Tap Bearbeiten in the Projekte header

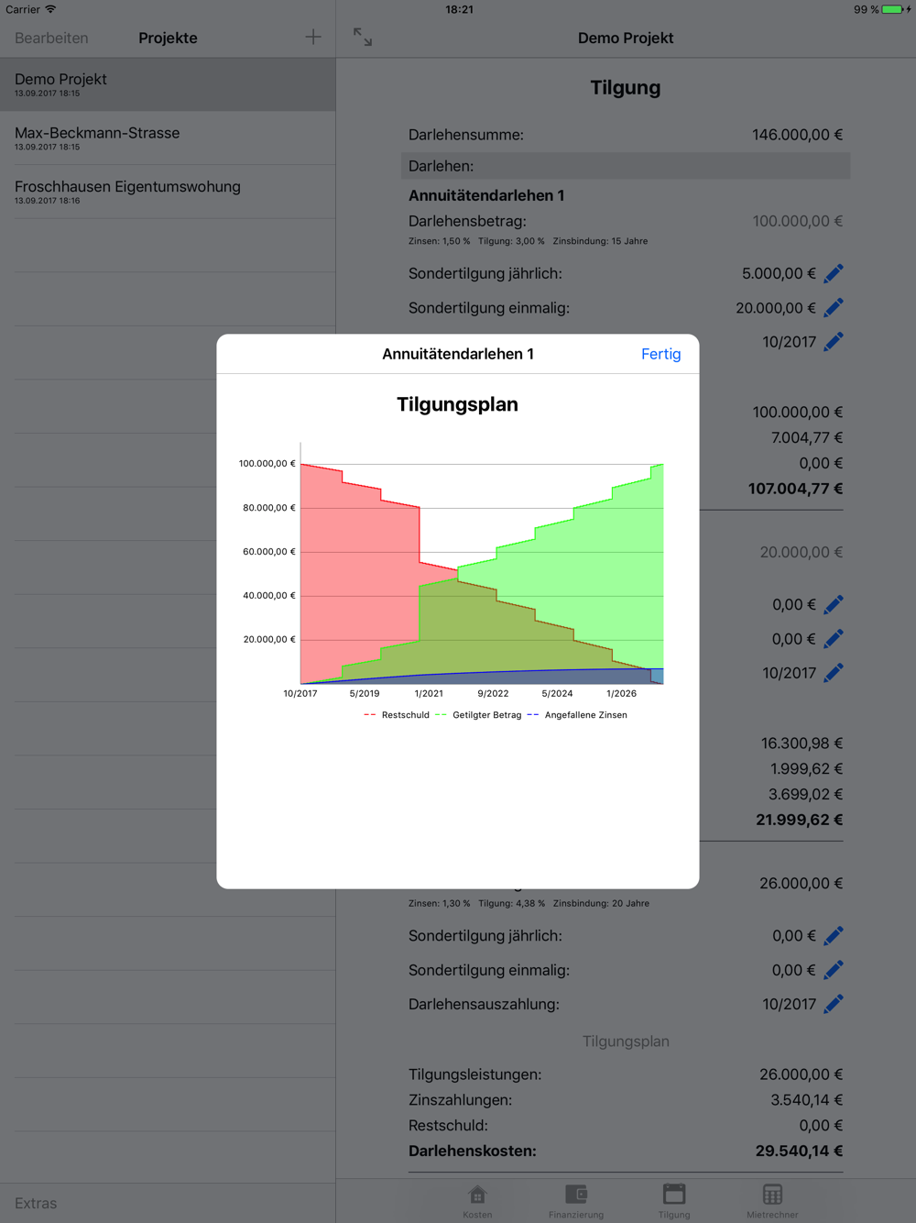51,38
